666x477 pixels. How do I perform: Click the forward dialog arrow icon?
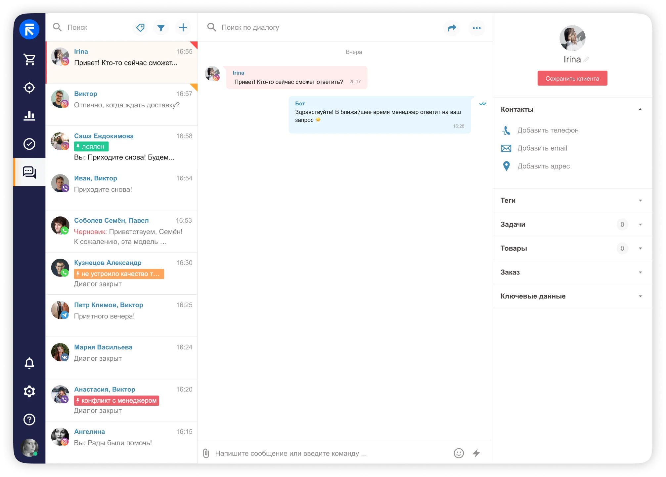tap(452, 28)
